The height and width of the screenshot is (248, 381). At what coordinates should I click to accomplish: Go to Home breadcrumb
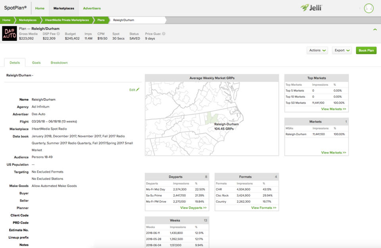pyautogui.click(x=7, y=20)
